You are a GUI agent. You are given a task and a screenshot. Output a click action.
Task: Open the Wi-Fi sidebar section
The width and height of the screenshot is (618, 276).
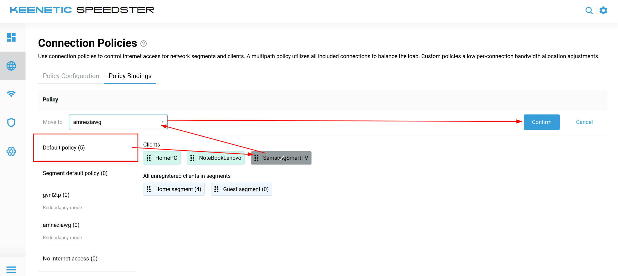pyautogui.click(x=11, y=94)
